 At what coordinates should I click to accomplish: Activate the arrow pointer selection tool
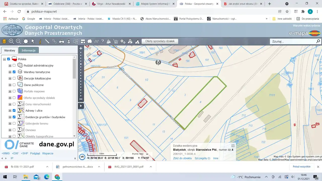click(33, 41)
